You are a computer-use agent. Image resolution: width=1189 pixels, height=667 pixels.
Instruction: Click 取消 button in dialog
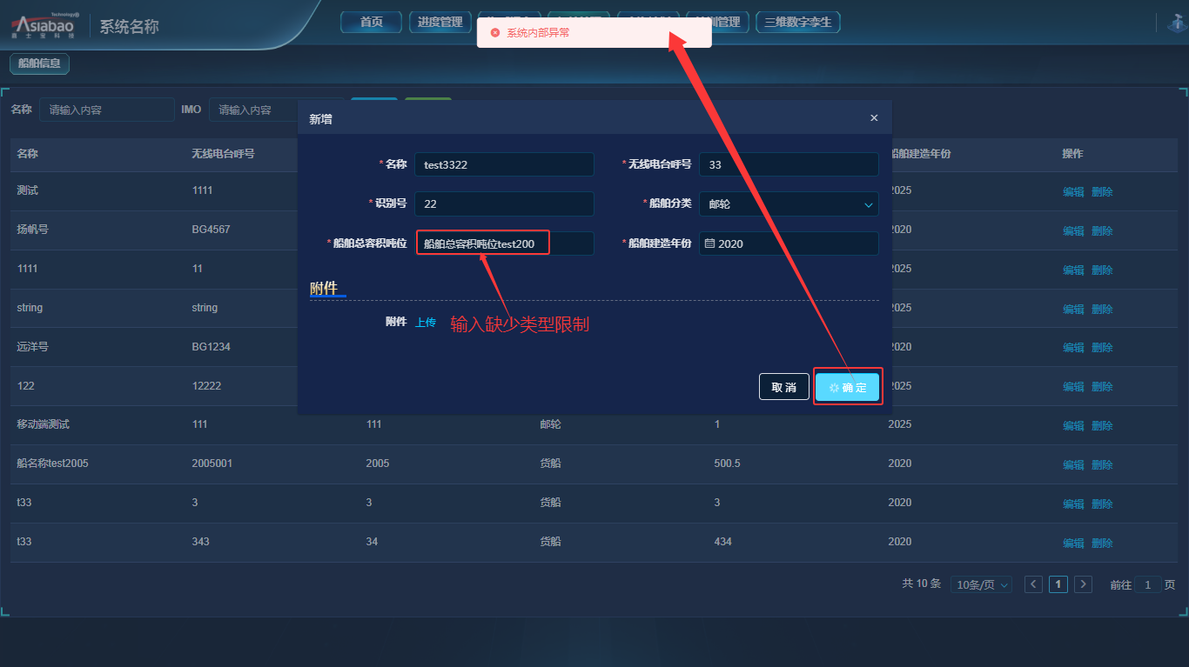pos(784,387)
